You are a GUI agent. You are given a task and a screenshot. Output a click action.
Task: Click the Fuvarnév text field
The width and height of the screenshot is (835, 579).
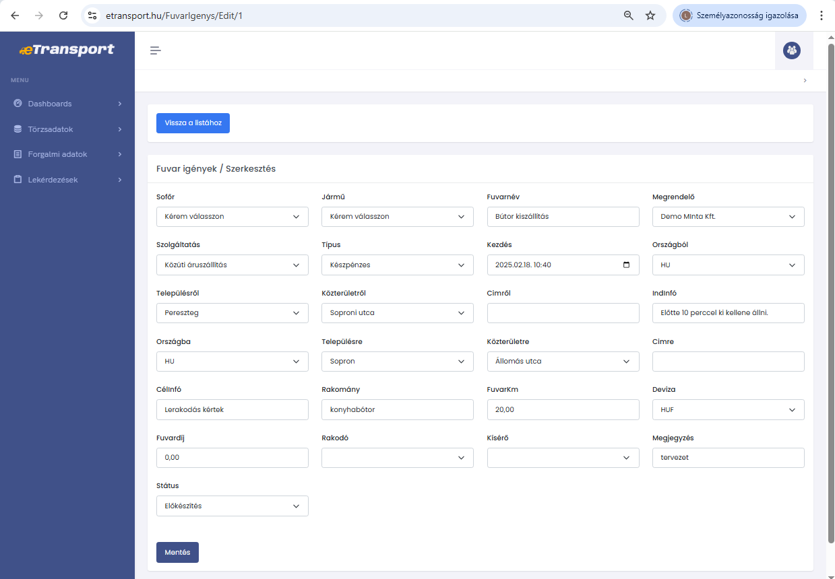pyautogui.click(x=563, y=217)
